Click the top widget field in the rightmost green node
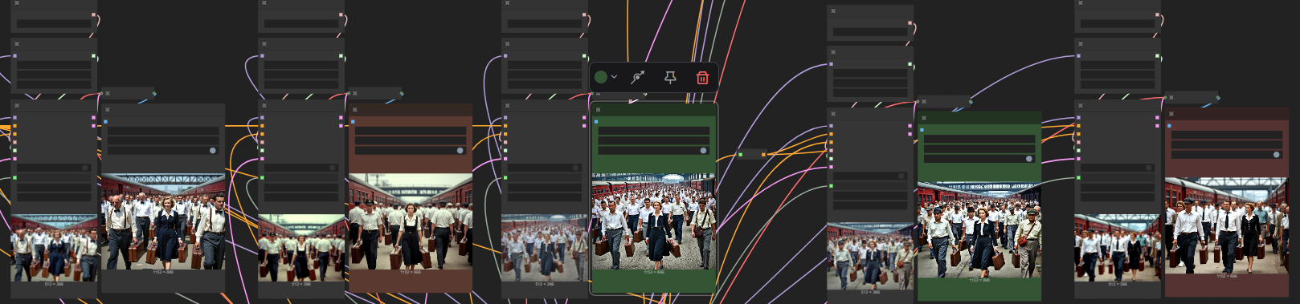Viewport: 1300px width, 304px height. pos(979,138)
